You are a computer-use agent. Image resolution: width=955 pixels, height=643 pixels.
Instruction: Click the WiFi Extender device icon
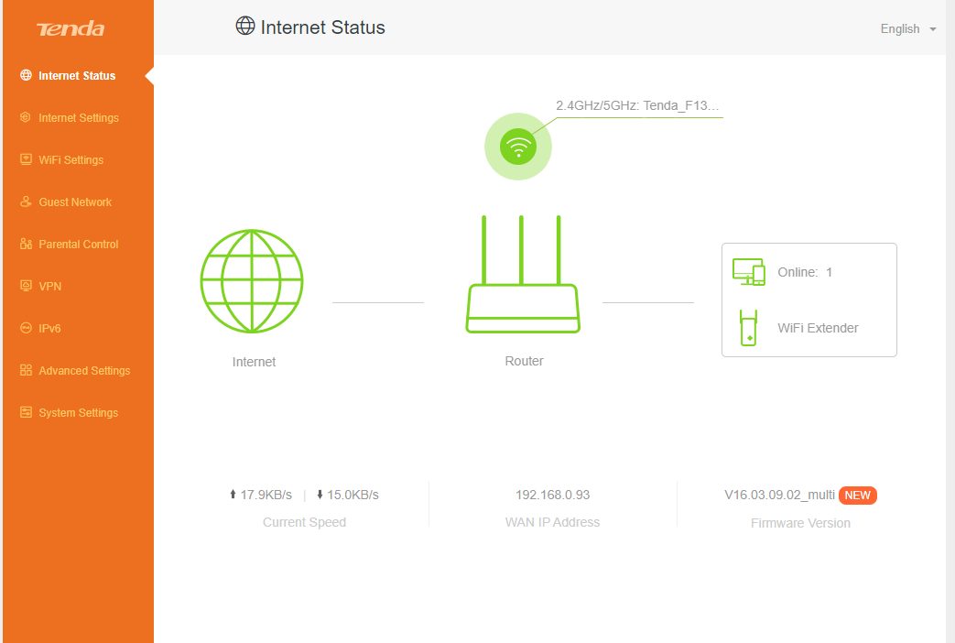(x=749, y=328)
